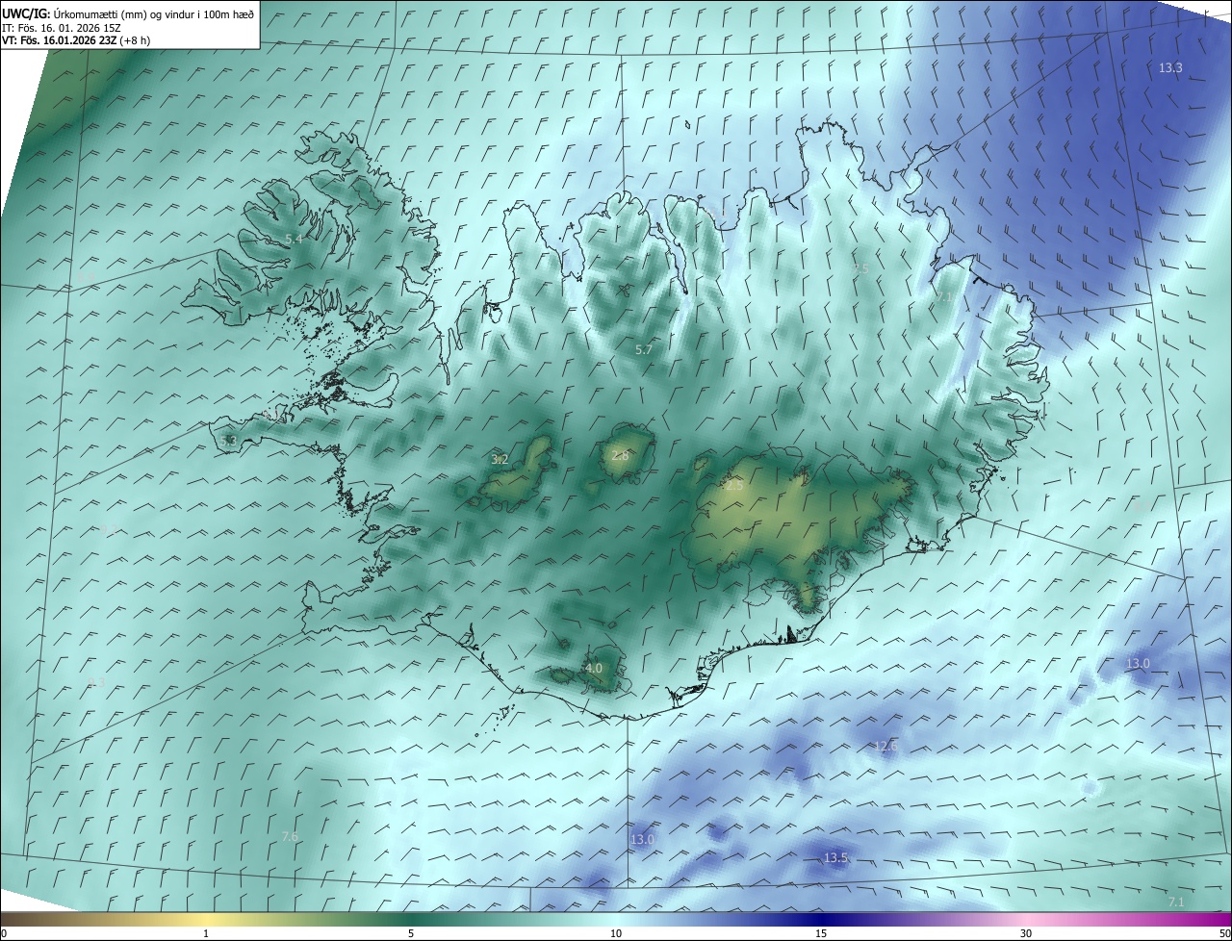Screen dimensions: 1232x941
Task: Click the '15' tick on the color scale
Action: (x=821, y=933)
